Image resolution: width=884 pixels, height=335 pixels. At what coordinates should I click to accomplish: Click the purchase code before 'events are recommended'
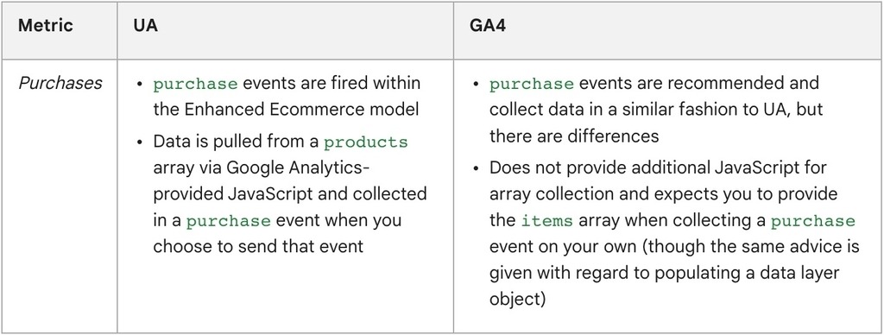point(531,84)
